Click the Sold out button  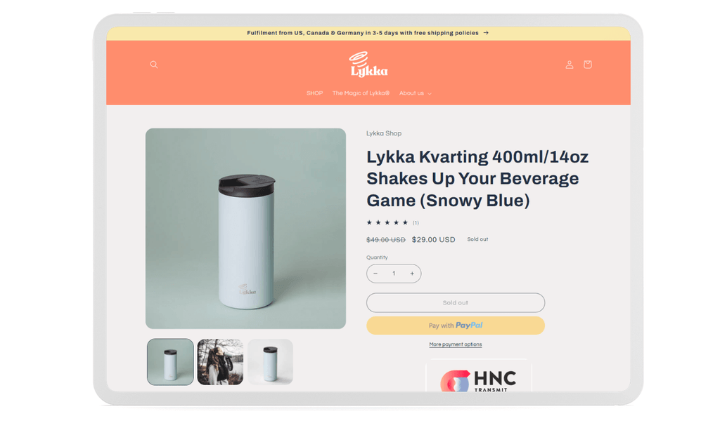point(456,302)
